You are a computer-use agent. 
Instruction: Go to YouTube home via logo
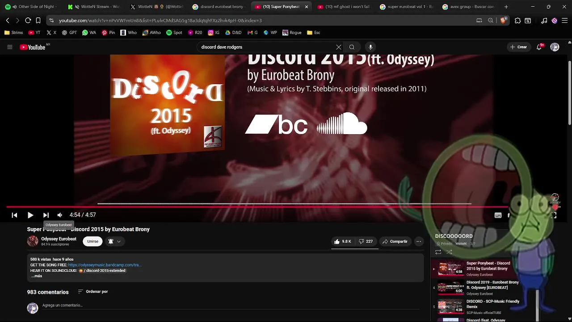33,47
